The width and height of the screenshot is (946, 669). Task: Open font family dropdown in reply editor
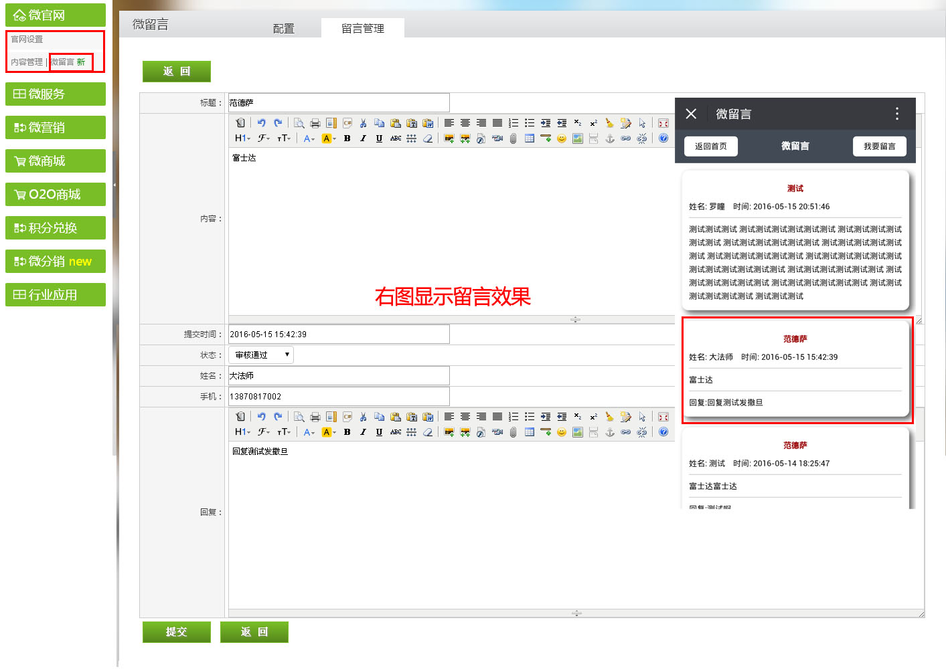coord(264,432)
